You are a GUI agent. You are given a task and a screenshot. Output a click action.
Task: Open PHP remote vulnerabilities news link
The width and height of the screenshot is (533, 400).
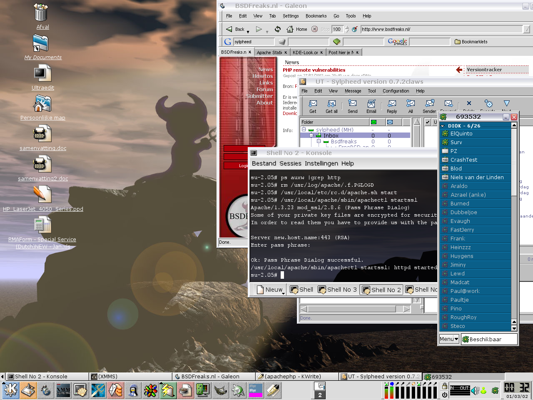314,70
